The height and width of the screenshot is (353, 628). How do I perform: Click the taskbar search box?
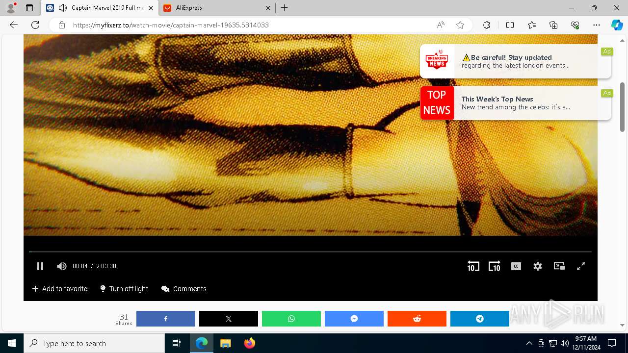(94, 343)
